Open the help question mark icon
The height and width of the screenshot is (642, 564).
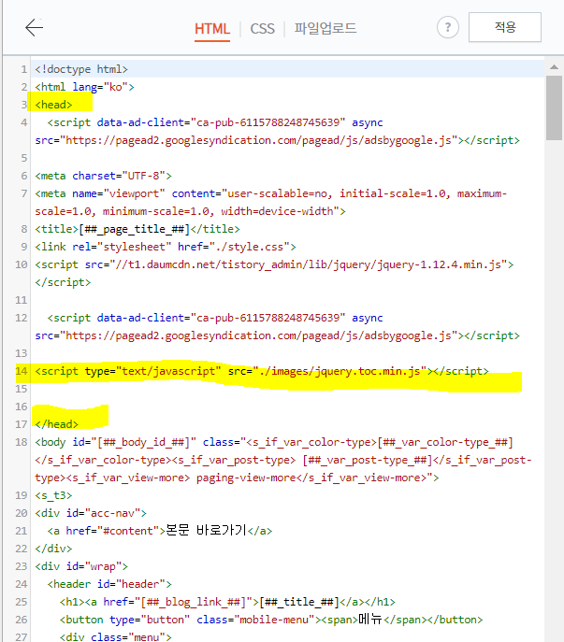448,27
